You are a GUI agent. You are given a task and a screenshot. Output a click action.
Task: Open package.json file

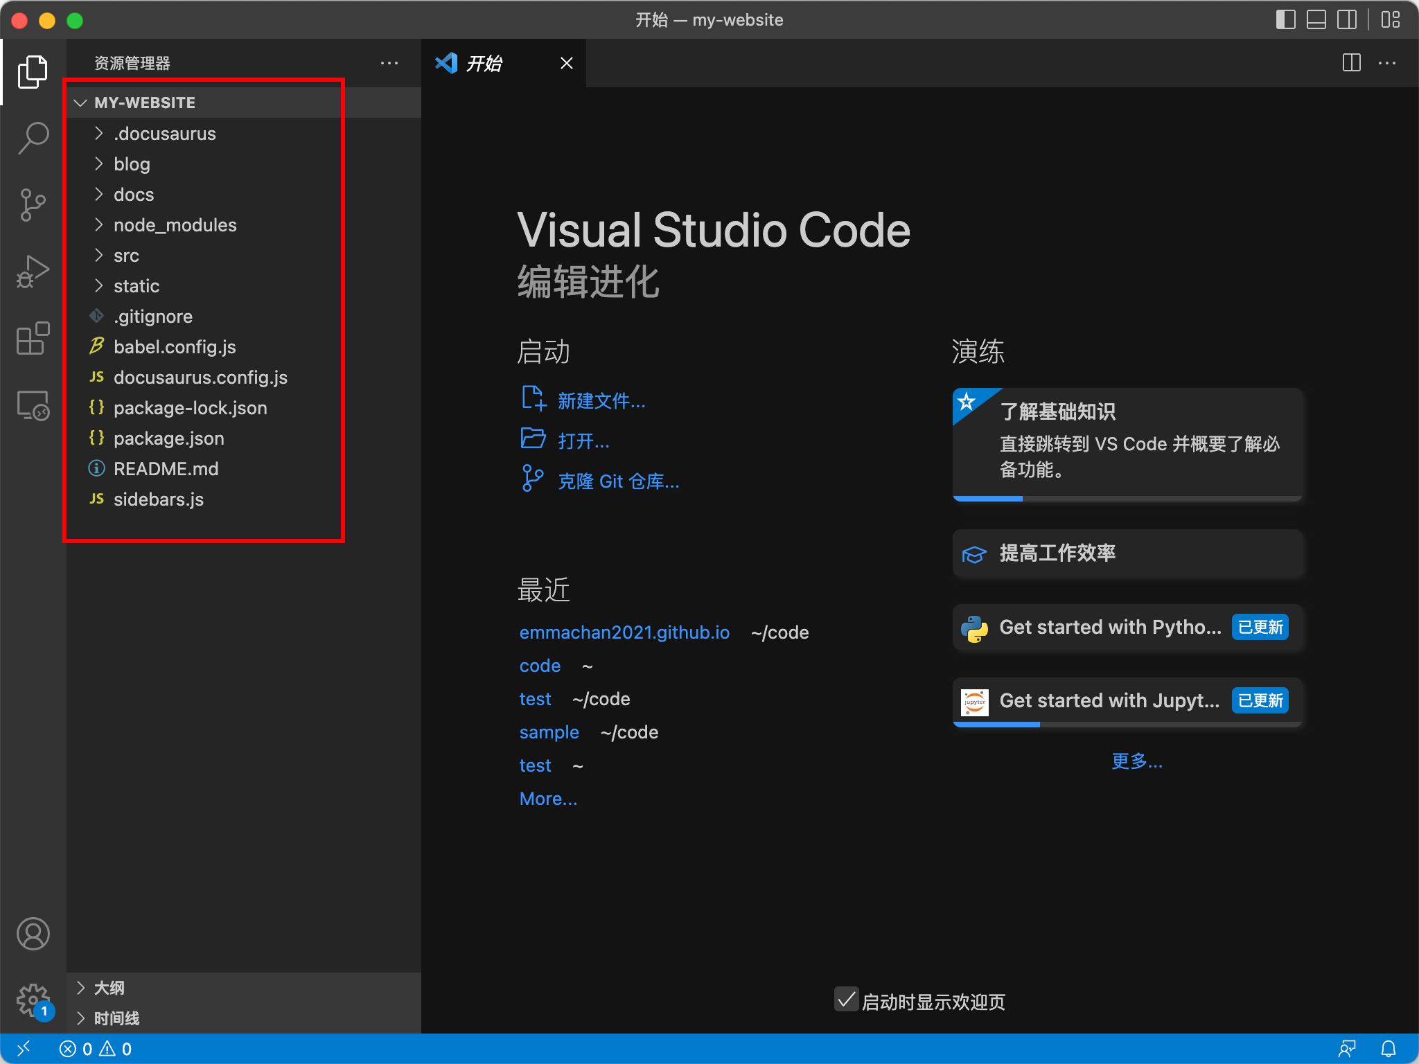[244, 438]
